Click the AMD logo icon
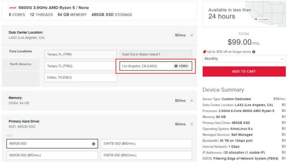This screenshot has height=162, width=287. (13, 8)
